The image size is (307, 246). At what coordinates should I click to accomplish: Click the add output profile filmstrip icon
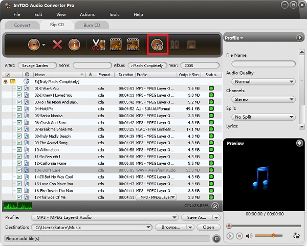click(x=133, y=44)
